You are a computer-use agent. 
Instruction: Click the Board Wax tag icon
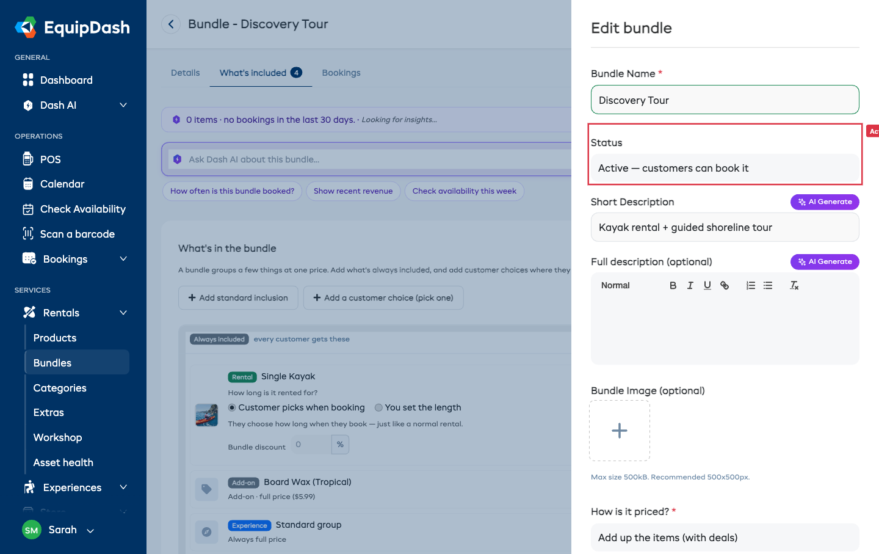pos(206,489)
